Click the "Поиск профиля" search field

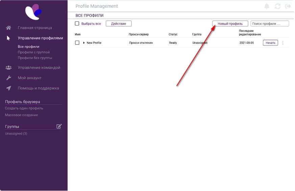click(270, 24)
